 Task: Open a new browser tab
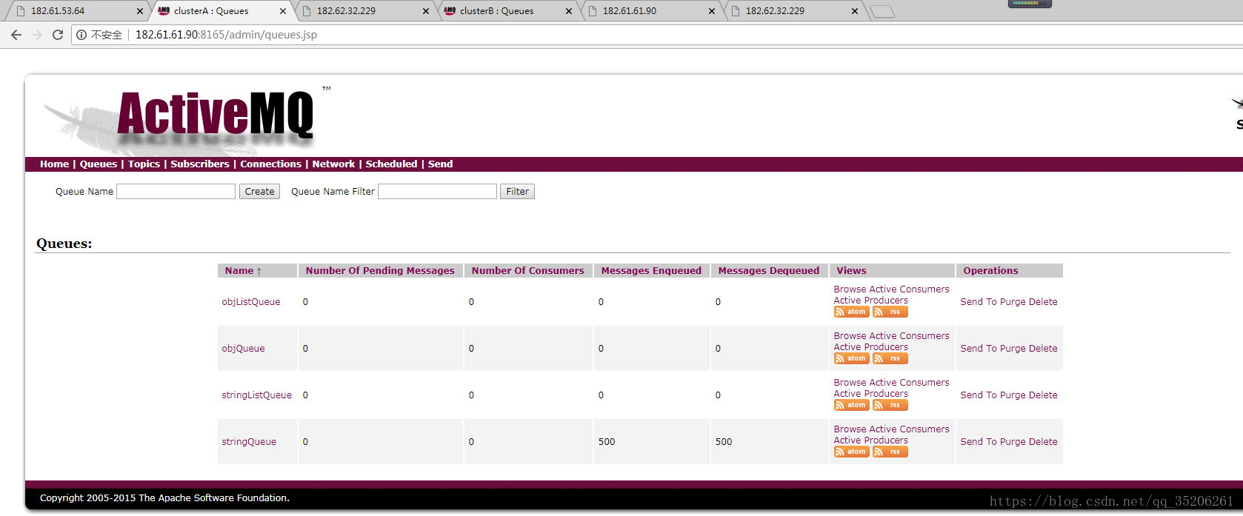pyautogui.click(x=882, y=11)
